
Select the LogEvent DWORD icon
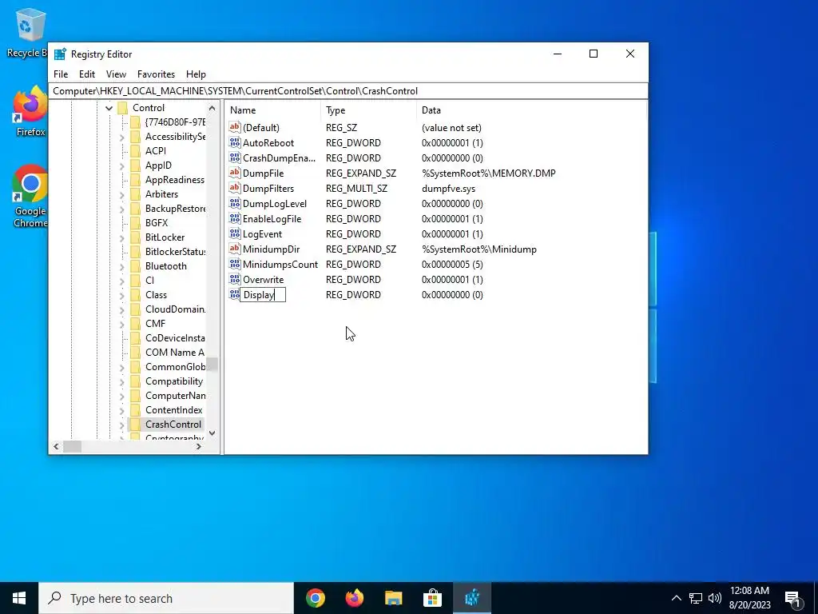point(235,233)
